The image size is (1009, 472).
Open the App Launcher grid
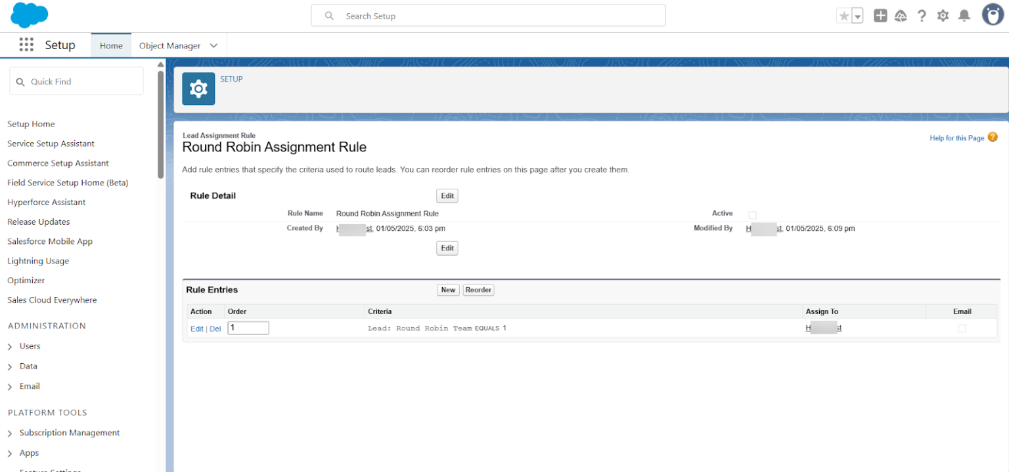coord(26,45)
